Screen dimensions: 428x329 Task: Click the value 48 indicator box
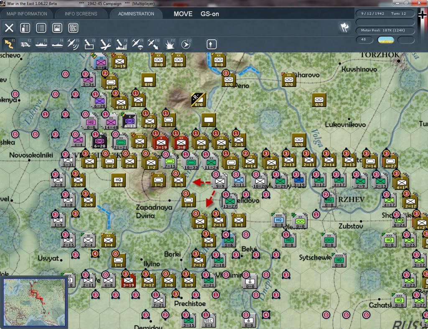coord(364,40)
